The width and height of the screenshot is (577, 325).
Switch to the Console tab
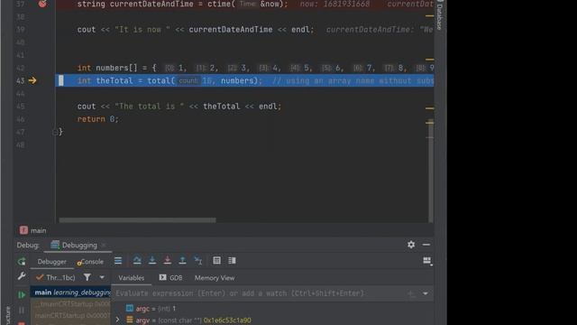click(90, 262)
